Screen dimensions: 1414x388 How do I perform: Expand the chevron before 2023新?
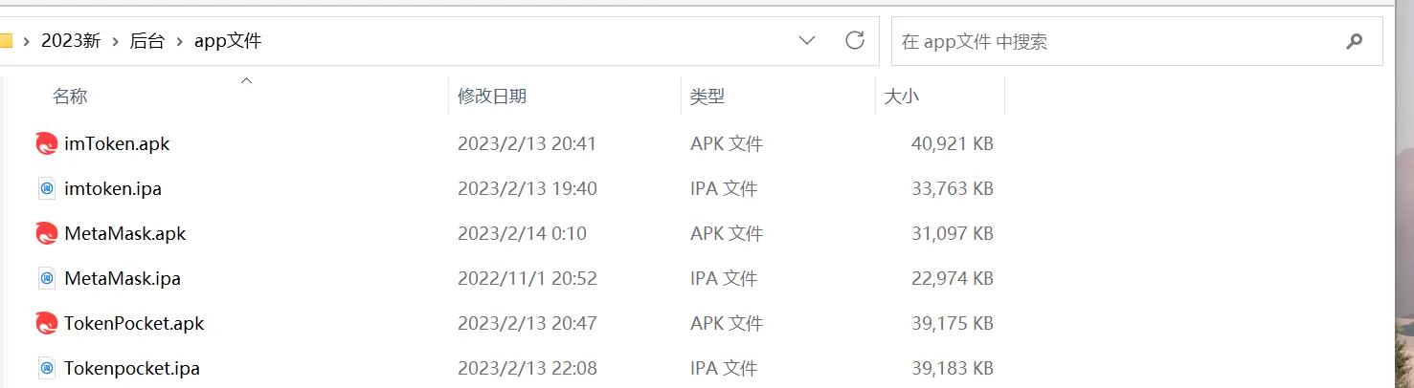point(26,41)
